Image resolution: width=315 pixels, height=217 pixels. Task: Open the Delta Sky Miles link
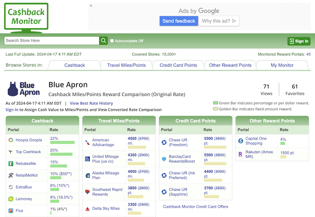(106, 209)
